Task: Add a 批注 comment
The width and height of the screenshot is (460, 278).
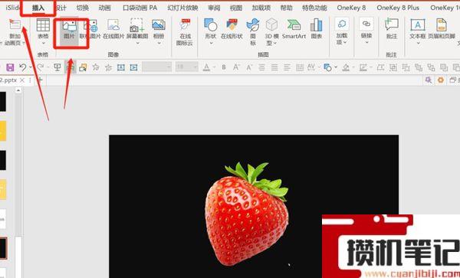Action: [x=392, y=29]
